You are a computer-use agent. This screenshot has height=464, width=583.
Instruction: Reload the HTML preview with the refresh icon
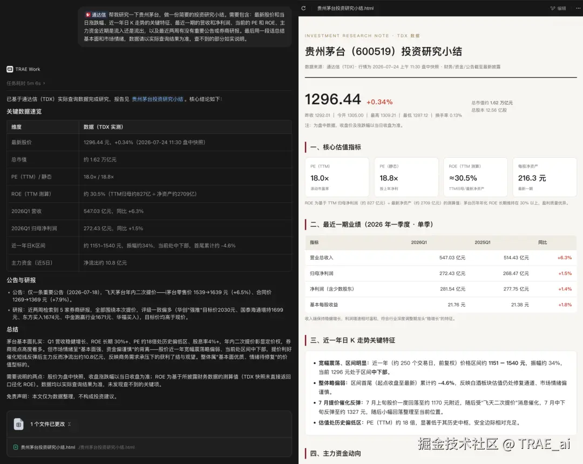[x=303, y=8]
